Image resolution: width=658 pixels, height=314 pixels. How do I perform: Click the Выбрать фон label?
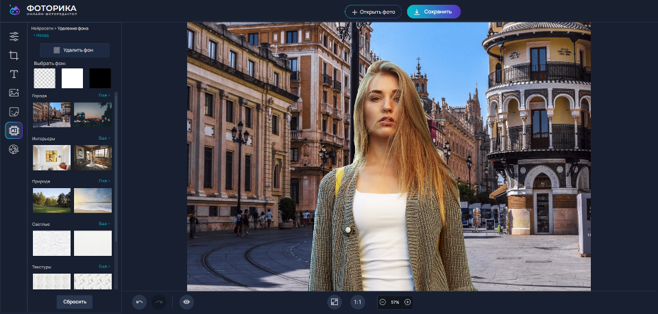click(x=50, y=64)
